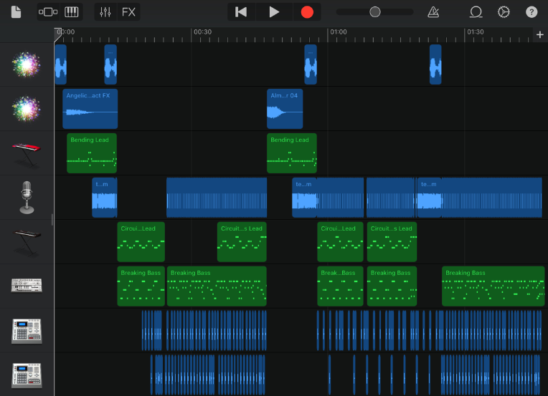The height and width of the screenshot is (396, 548).
Task: Click the 01:00 mark on the ruler
Action: pyautogui.click(x=338, y=32)
